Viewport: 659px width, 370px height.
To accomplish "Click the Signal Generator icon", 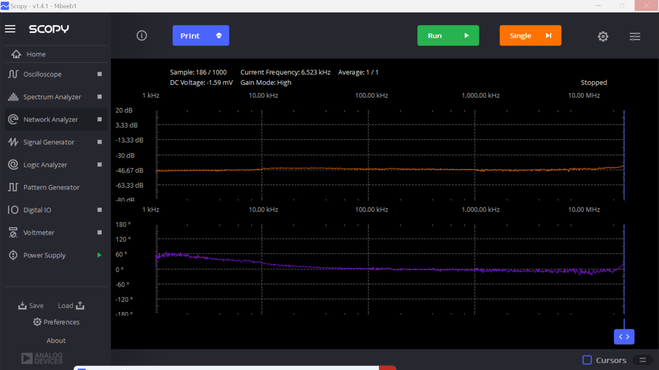I will (13, 142).
